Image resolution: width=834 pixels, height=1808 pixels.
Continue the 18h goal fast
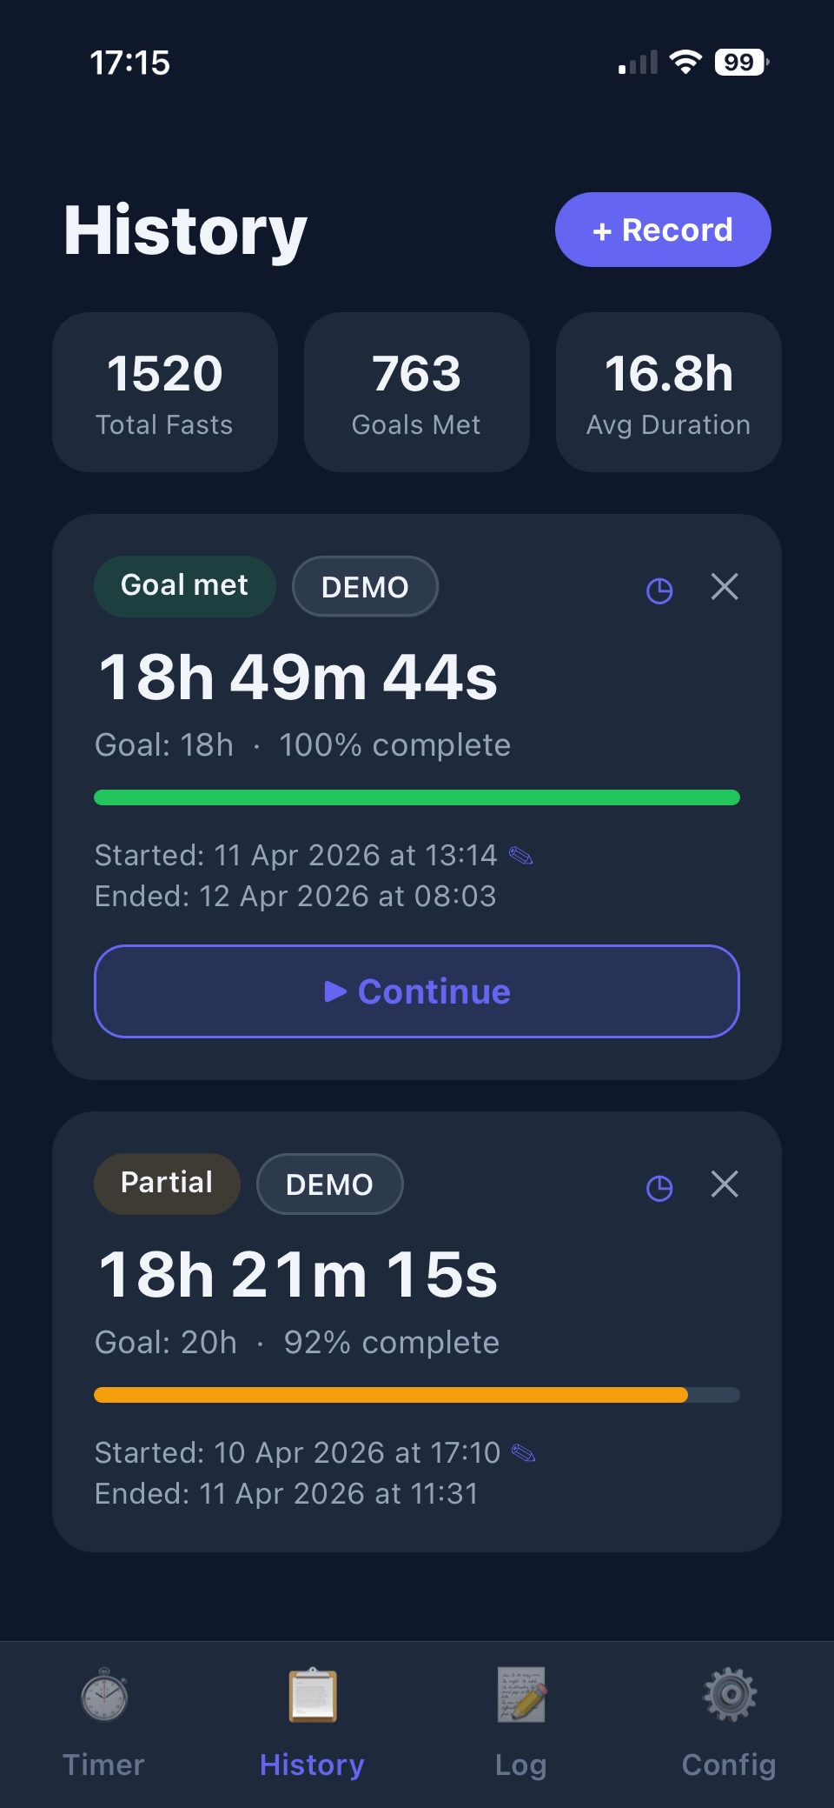click(417, 991)
